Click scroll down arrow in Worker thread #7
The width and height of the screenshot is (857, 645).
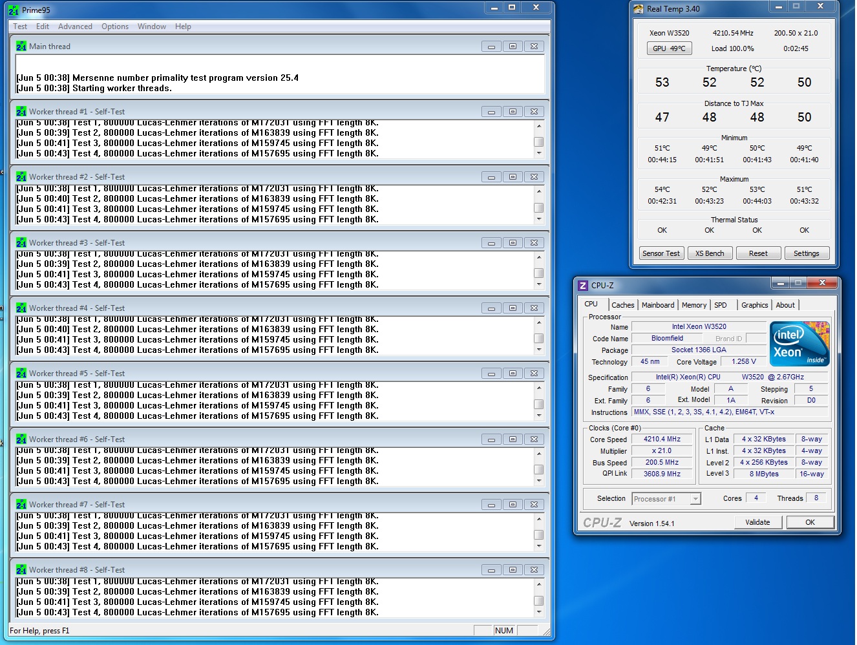click(538, 546)
